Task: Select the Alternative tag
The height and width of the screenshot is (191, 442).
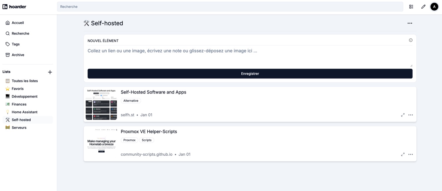Action: click(x=131, y=101)
